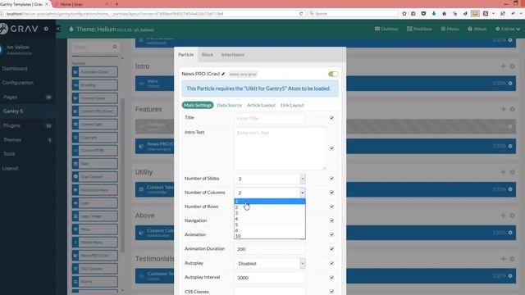Click the particle filter search icon
This screenshot has width=525, height=295.
click(x=115, y=47)
